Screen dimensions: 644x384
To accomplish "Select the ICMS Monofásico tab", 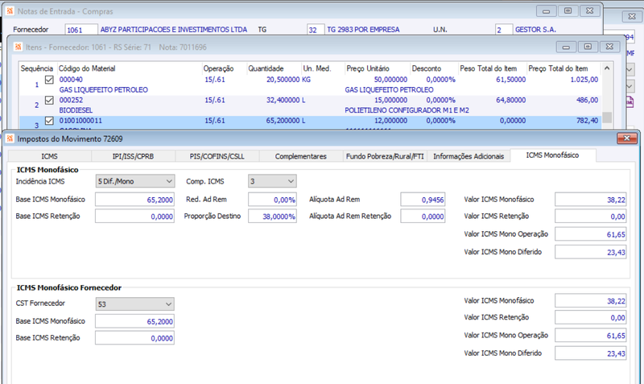I will click(552, 155).
